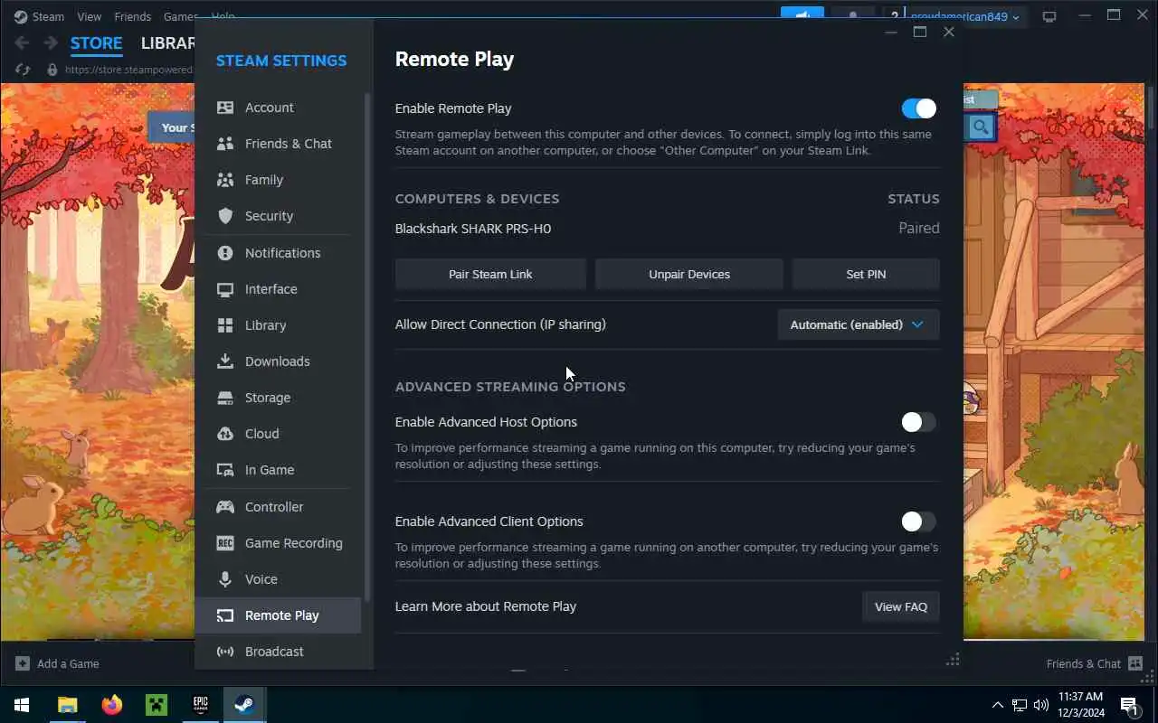This screenshot has height=723, width=1158.
Task: Click the network icon in system tray
Action: click(1020, 705)
